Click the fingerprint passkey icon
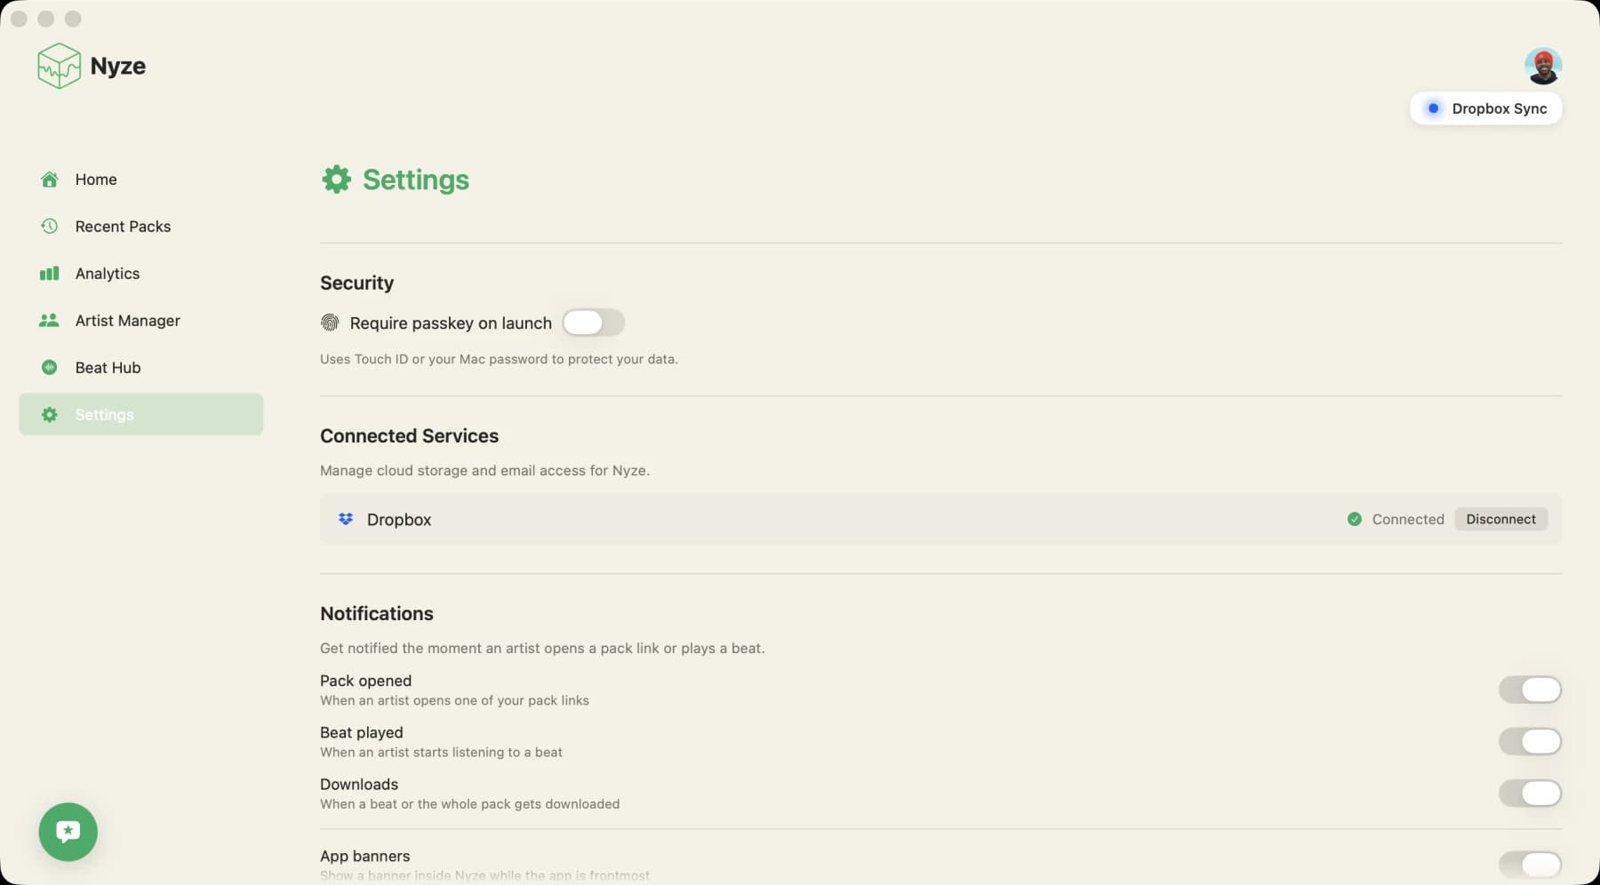Image resolution: width=1600 pixels, height=885 pixels. pyautogui.click(x=330, y=323)
